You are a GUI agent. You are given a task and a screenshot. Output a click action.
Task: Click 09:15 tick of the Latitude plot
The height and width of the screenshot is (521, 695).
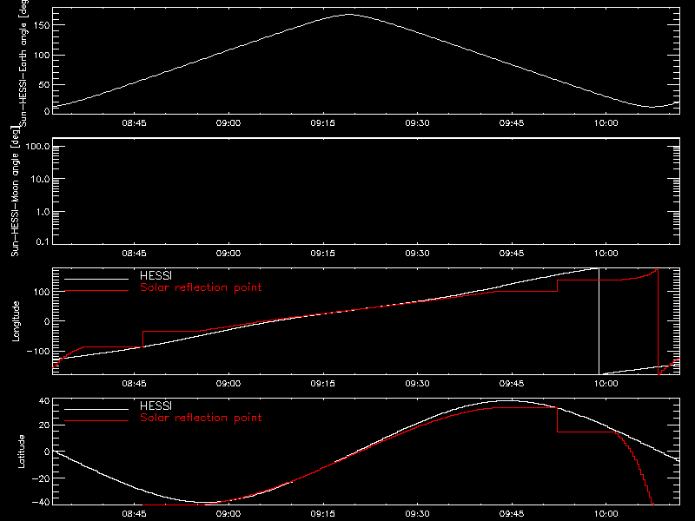click(x=322, y=514)
